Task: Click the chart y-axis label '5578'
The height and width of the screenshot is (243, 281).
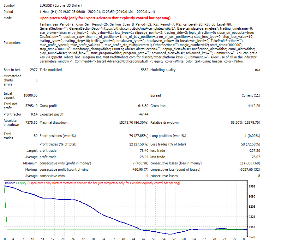Action: click(252, 237)
